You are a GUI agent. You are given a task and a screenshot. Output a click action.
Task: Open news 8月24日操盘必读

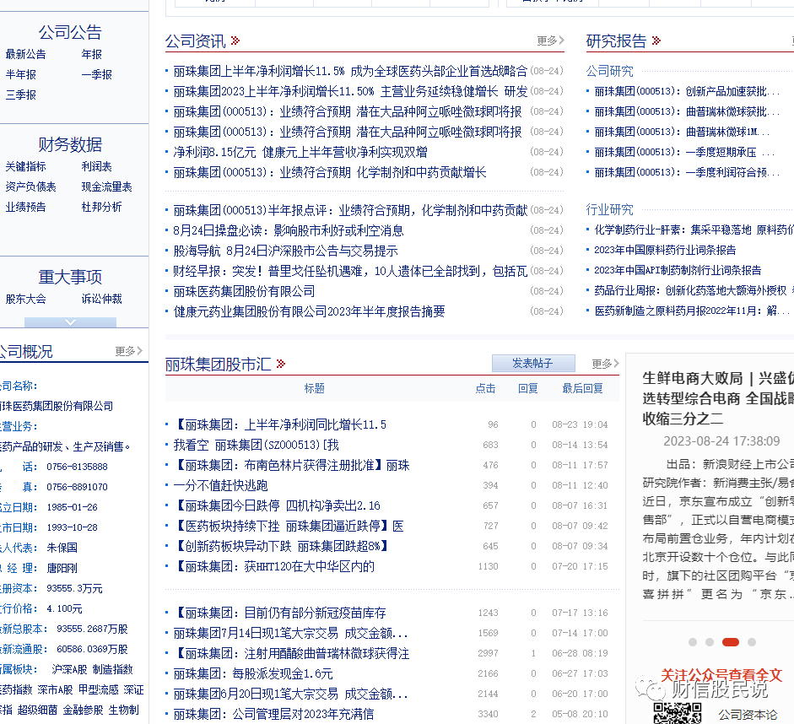tap(289, 230)
